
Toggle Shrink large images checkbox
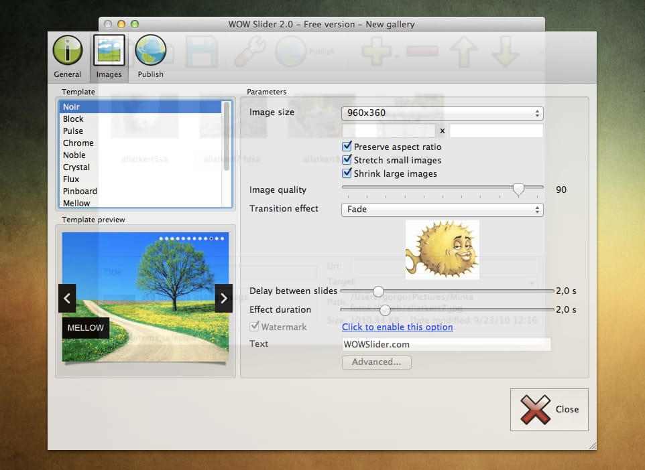[347, 173]
